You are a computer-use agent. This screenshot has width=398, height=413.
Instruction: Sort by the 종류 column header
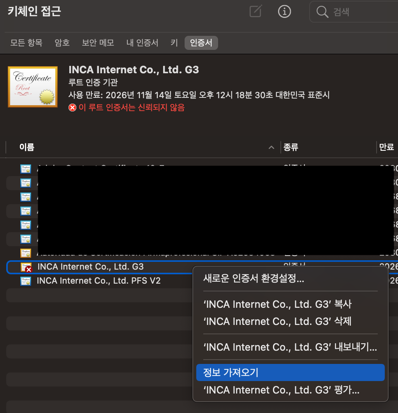[291, 147]
